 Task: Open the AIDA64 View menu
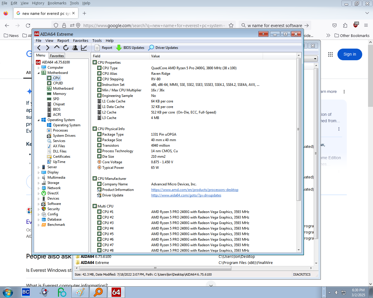(49, 41)
